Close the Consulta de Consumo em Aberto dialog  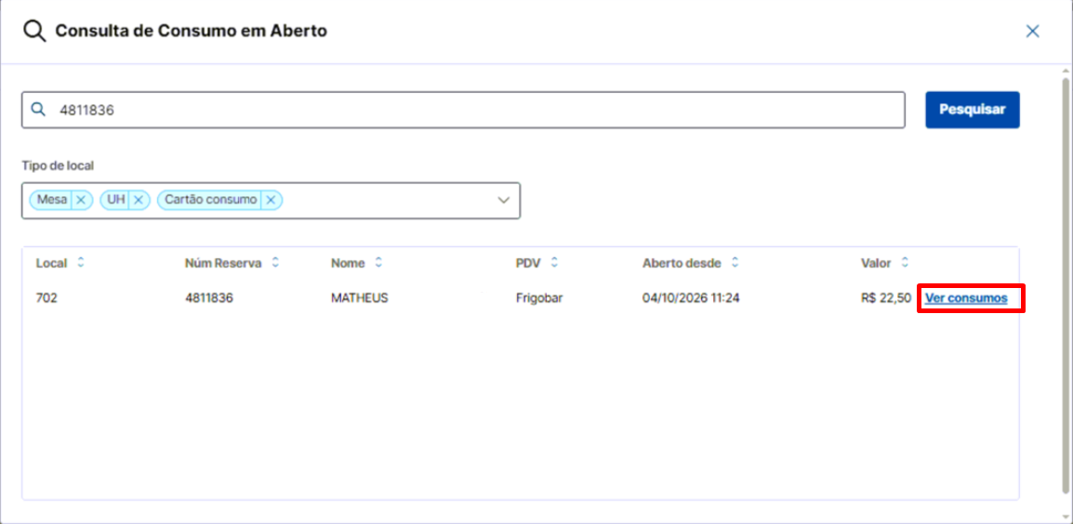coord(1032,31)
